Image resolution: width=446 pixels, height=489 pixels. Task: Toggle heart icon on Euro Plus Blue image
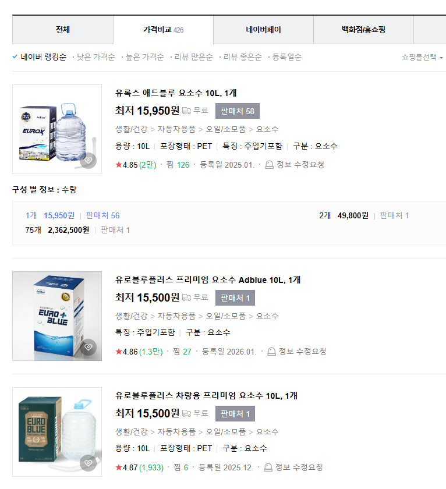(88, 347)
